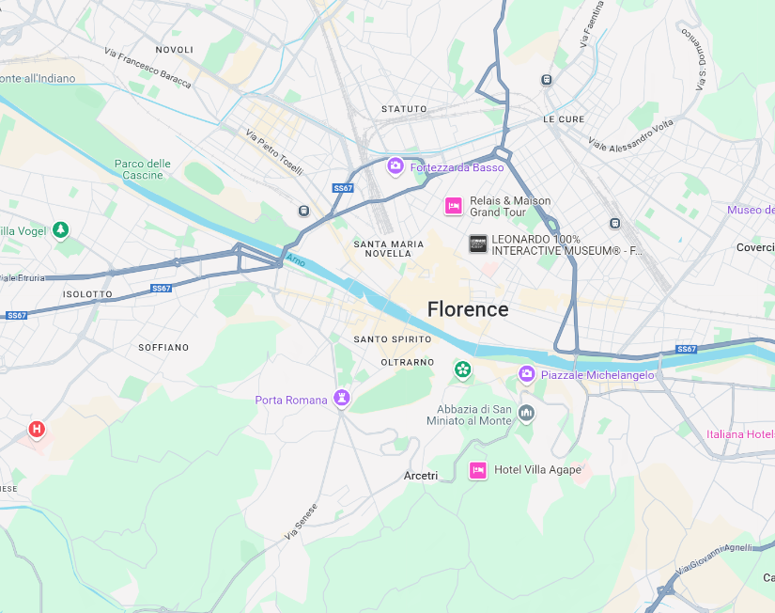Click the Piazzale Michelangelo camera pin
This screenshot has width=775, height=613.
point(526,373)
